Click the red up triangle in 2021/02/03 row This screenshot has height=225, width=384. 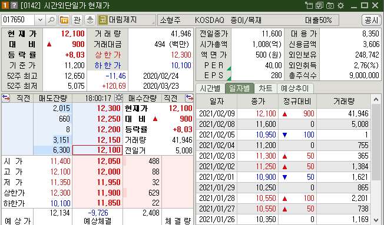click(x=284, y=156)
